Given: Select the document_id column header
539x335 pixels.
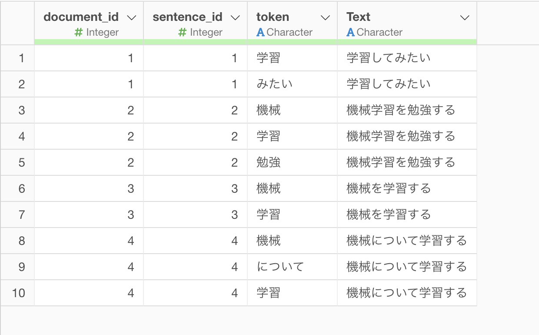Looking at the screenshot, I should [x=81, y=17].
